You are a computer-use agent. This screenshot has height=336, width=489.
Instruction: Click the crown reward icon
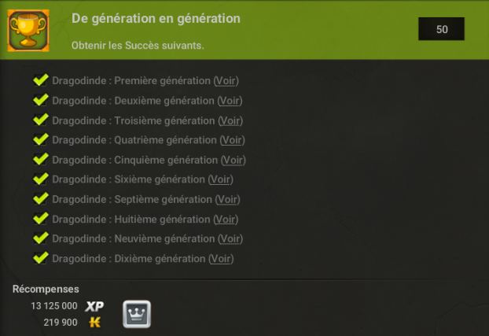click(137, 314)
